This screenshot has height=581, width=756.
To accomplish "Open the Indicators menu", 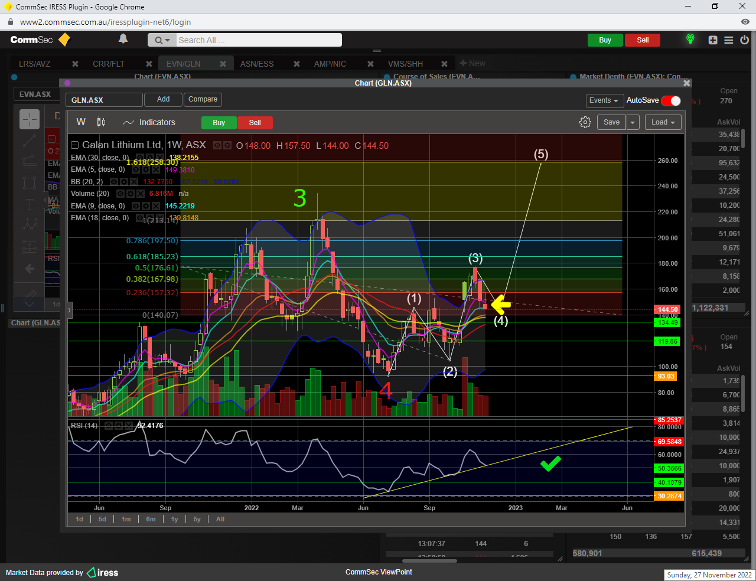I will 149,122.
